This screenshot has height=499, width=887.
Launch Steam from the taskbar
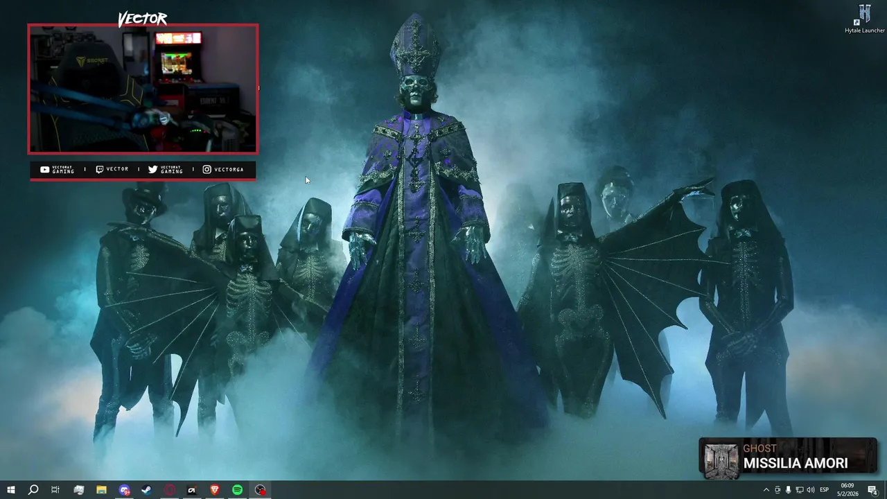[146, 490]
